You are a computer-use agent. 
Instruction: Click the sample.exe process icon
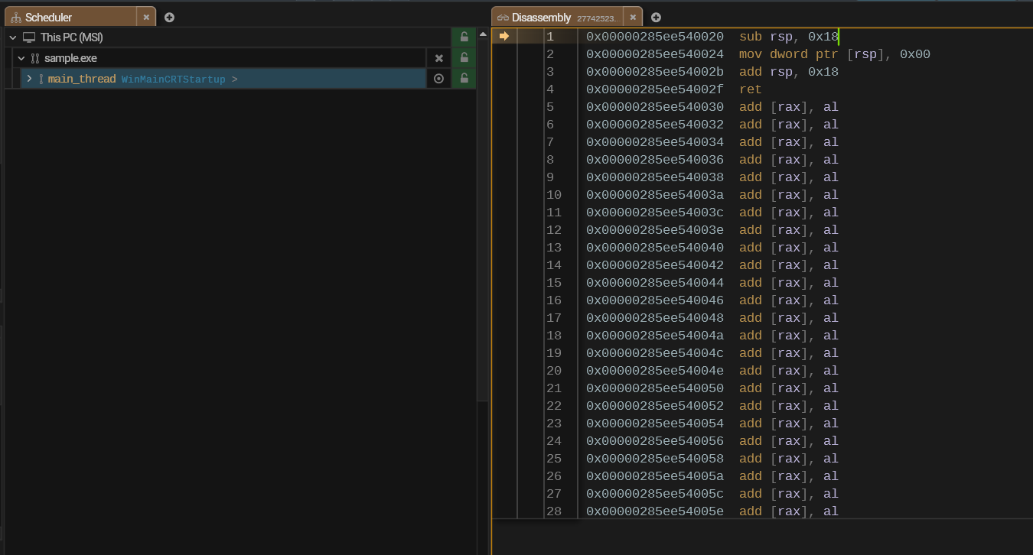click(34, 58)
